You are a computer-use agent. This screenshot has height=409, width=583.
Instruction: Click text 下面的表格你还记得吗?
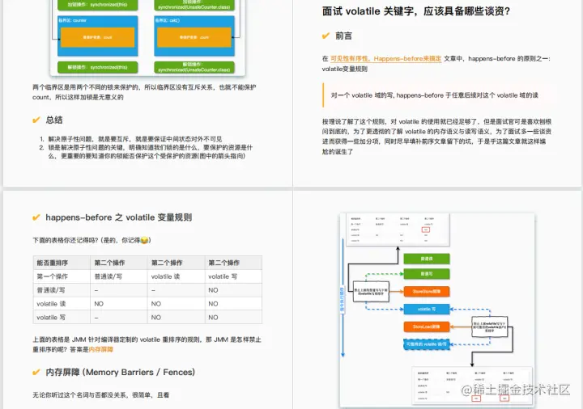pos(91,240)
